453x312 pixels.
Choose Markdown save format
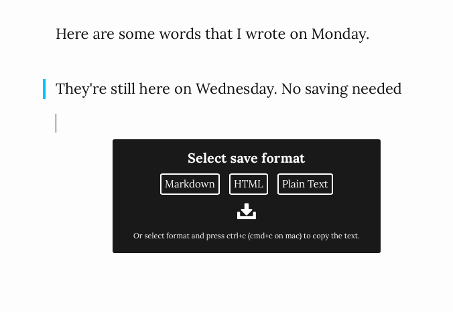190,184
